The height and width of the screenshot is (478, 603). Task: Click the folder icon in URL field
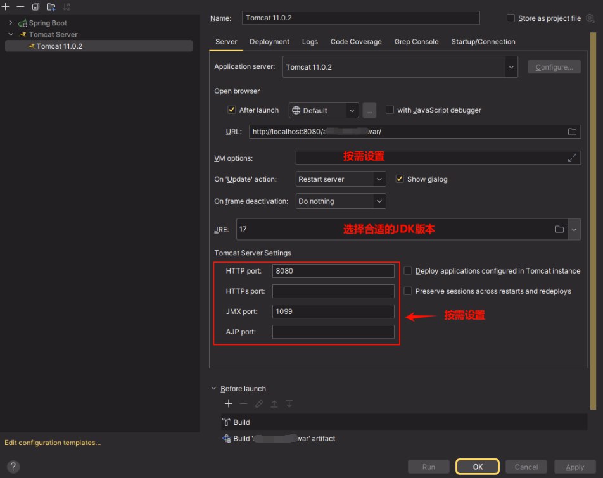[x=572, y=132]
